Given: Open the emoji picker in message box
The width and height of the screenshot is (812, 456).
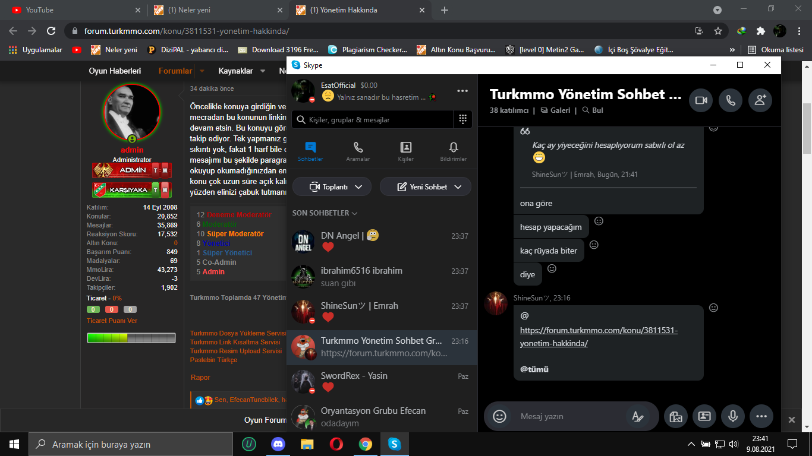Looking at the screenshot, I should point(499,416).
